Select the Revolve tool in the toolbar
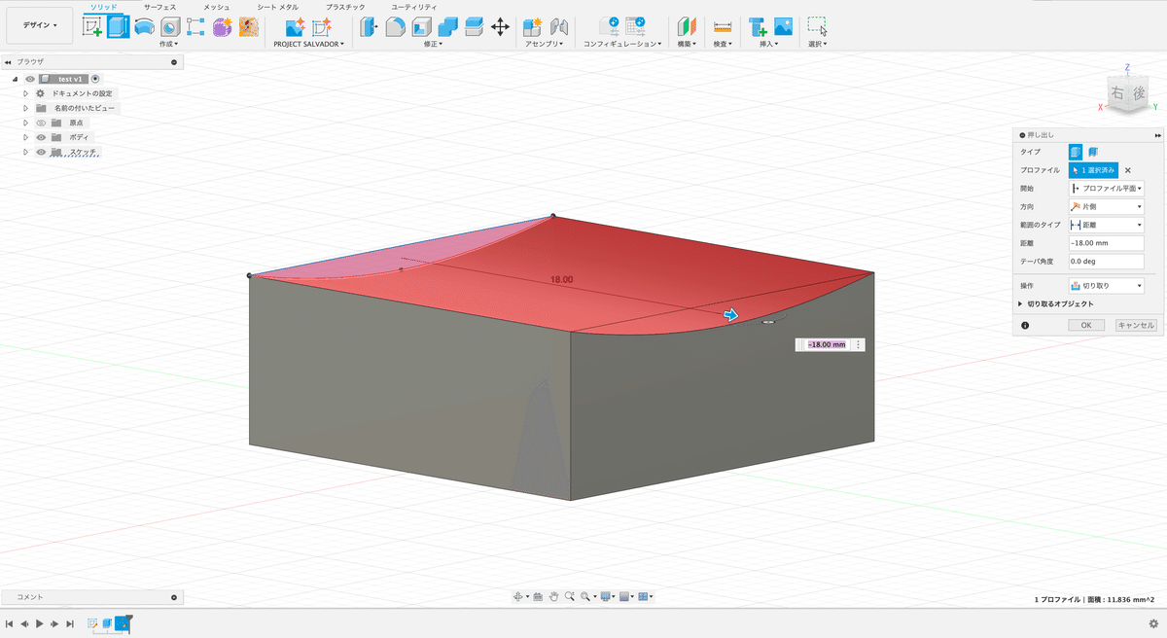 coord(144,27)
